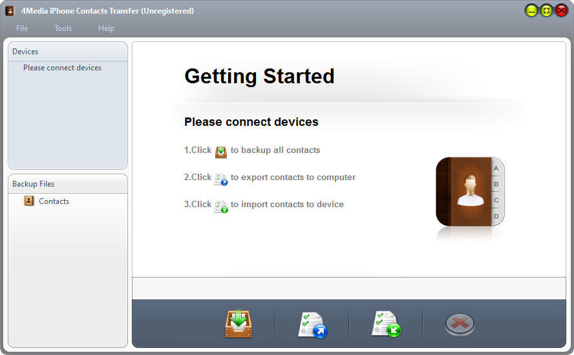Click the app icon in title bar

(10, 10)
